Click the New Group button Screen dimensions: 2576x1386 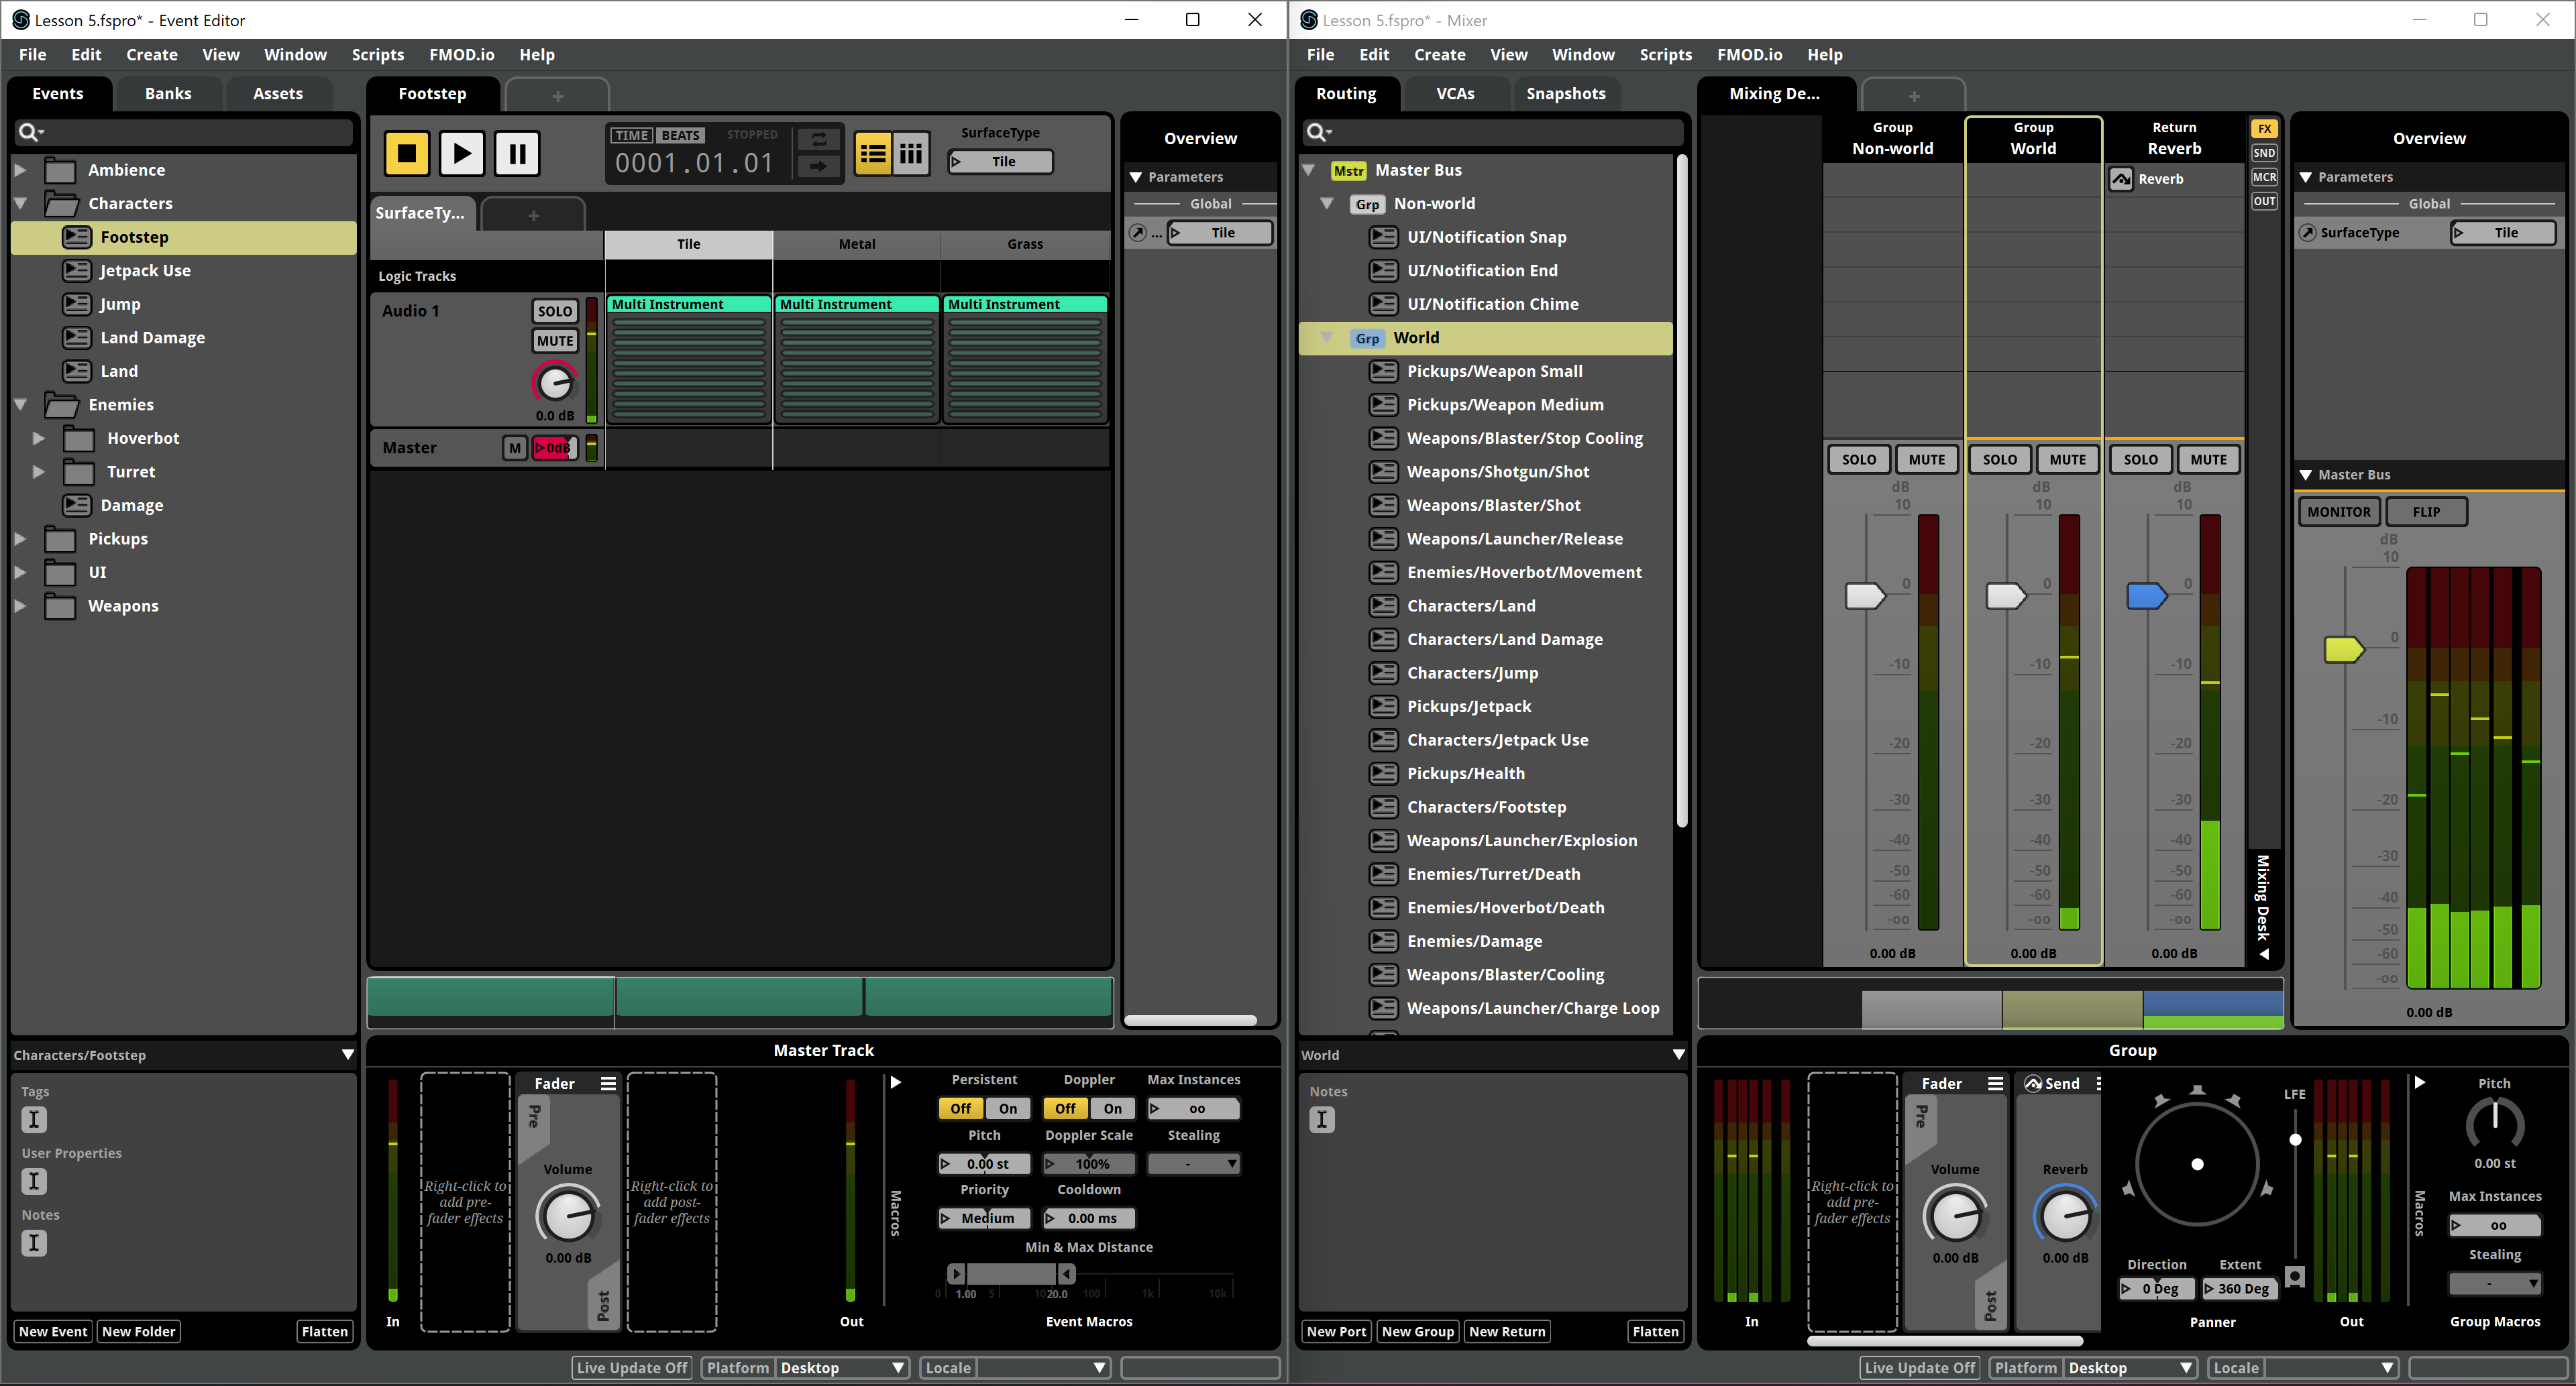1418,1331
